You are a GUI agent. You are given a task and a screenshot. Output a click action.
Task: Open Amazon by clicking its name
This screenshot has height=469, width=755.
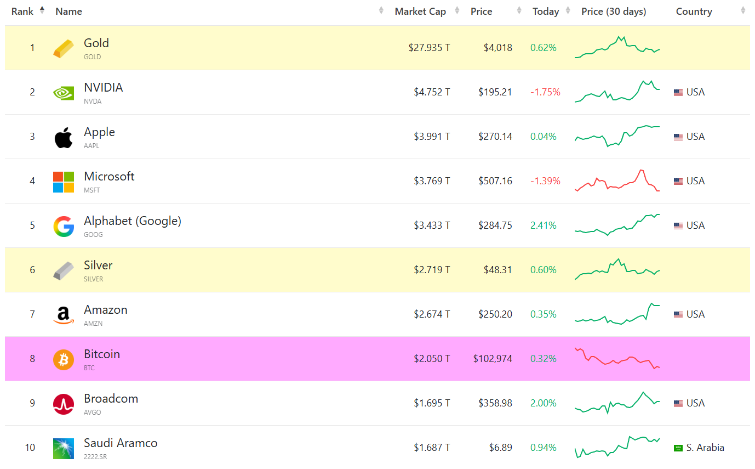[x=105, y=309]
